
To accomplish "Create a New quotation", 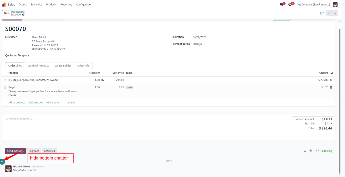I will pyautogui.click(x=7, y=13).
